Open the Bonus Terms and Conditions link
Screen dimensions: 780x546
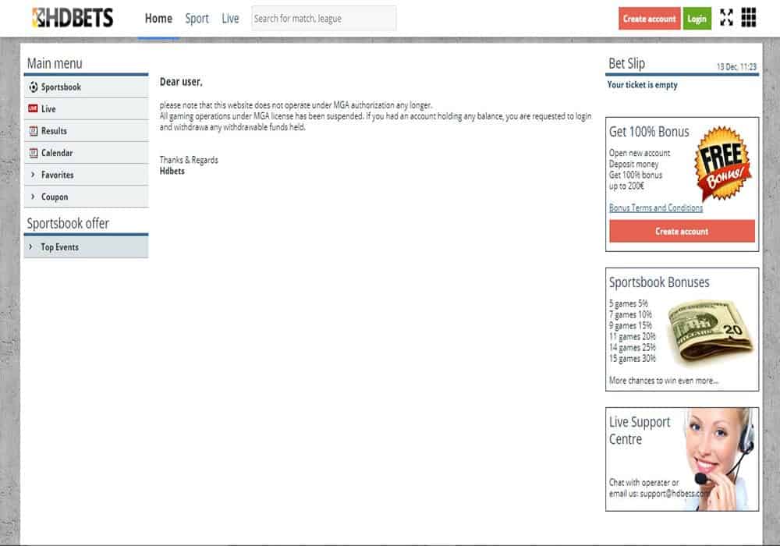click(x=656, y=207)
